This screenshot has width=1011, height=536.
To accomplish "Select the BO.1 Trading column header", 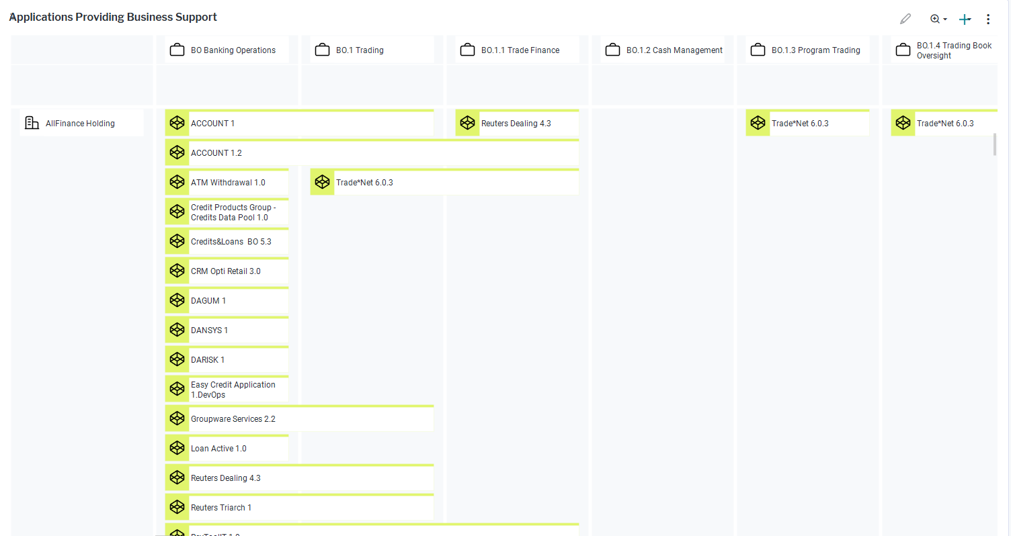I will pyautogui.click(x=360, y=50).
